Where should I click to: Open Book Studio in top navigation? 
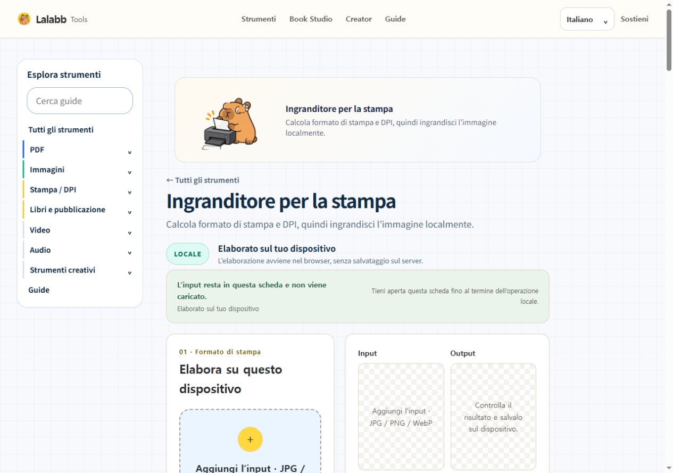(x=311, y=19)
